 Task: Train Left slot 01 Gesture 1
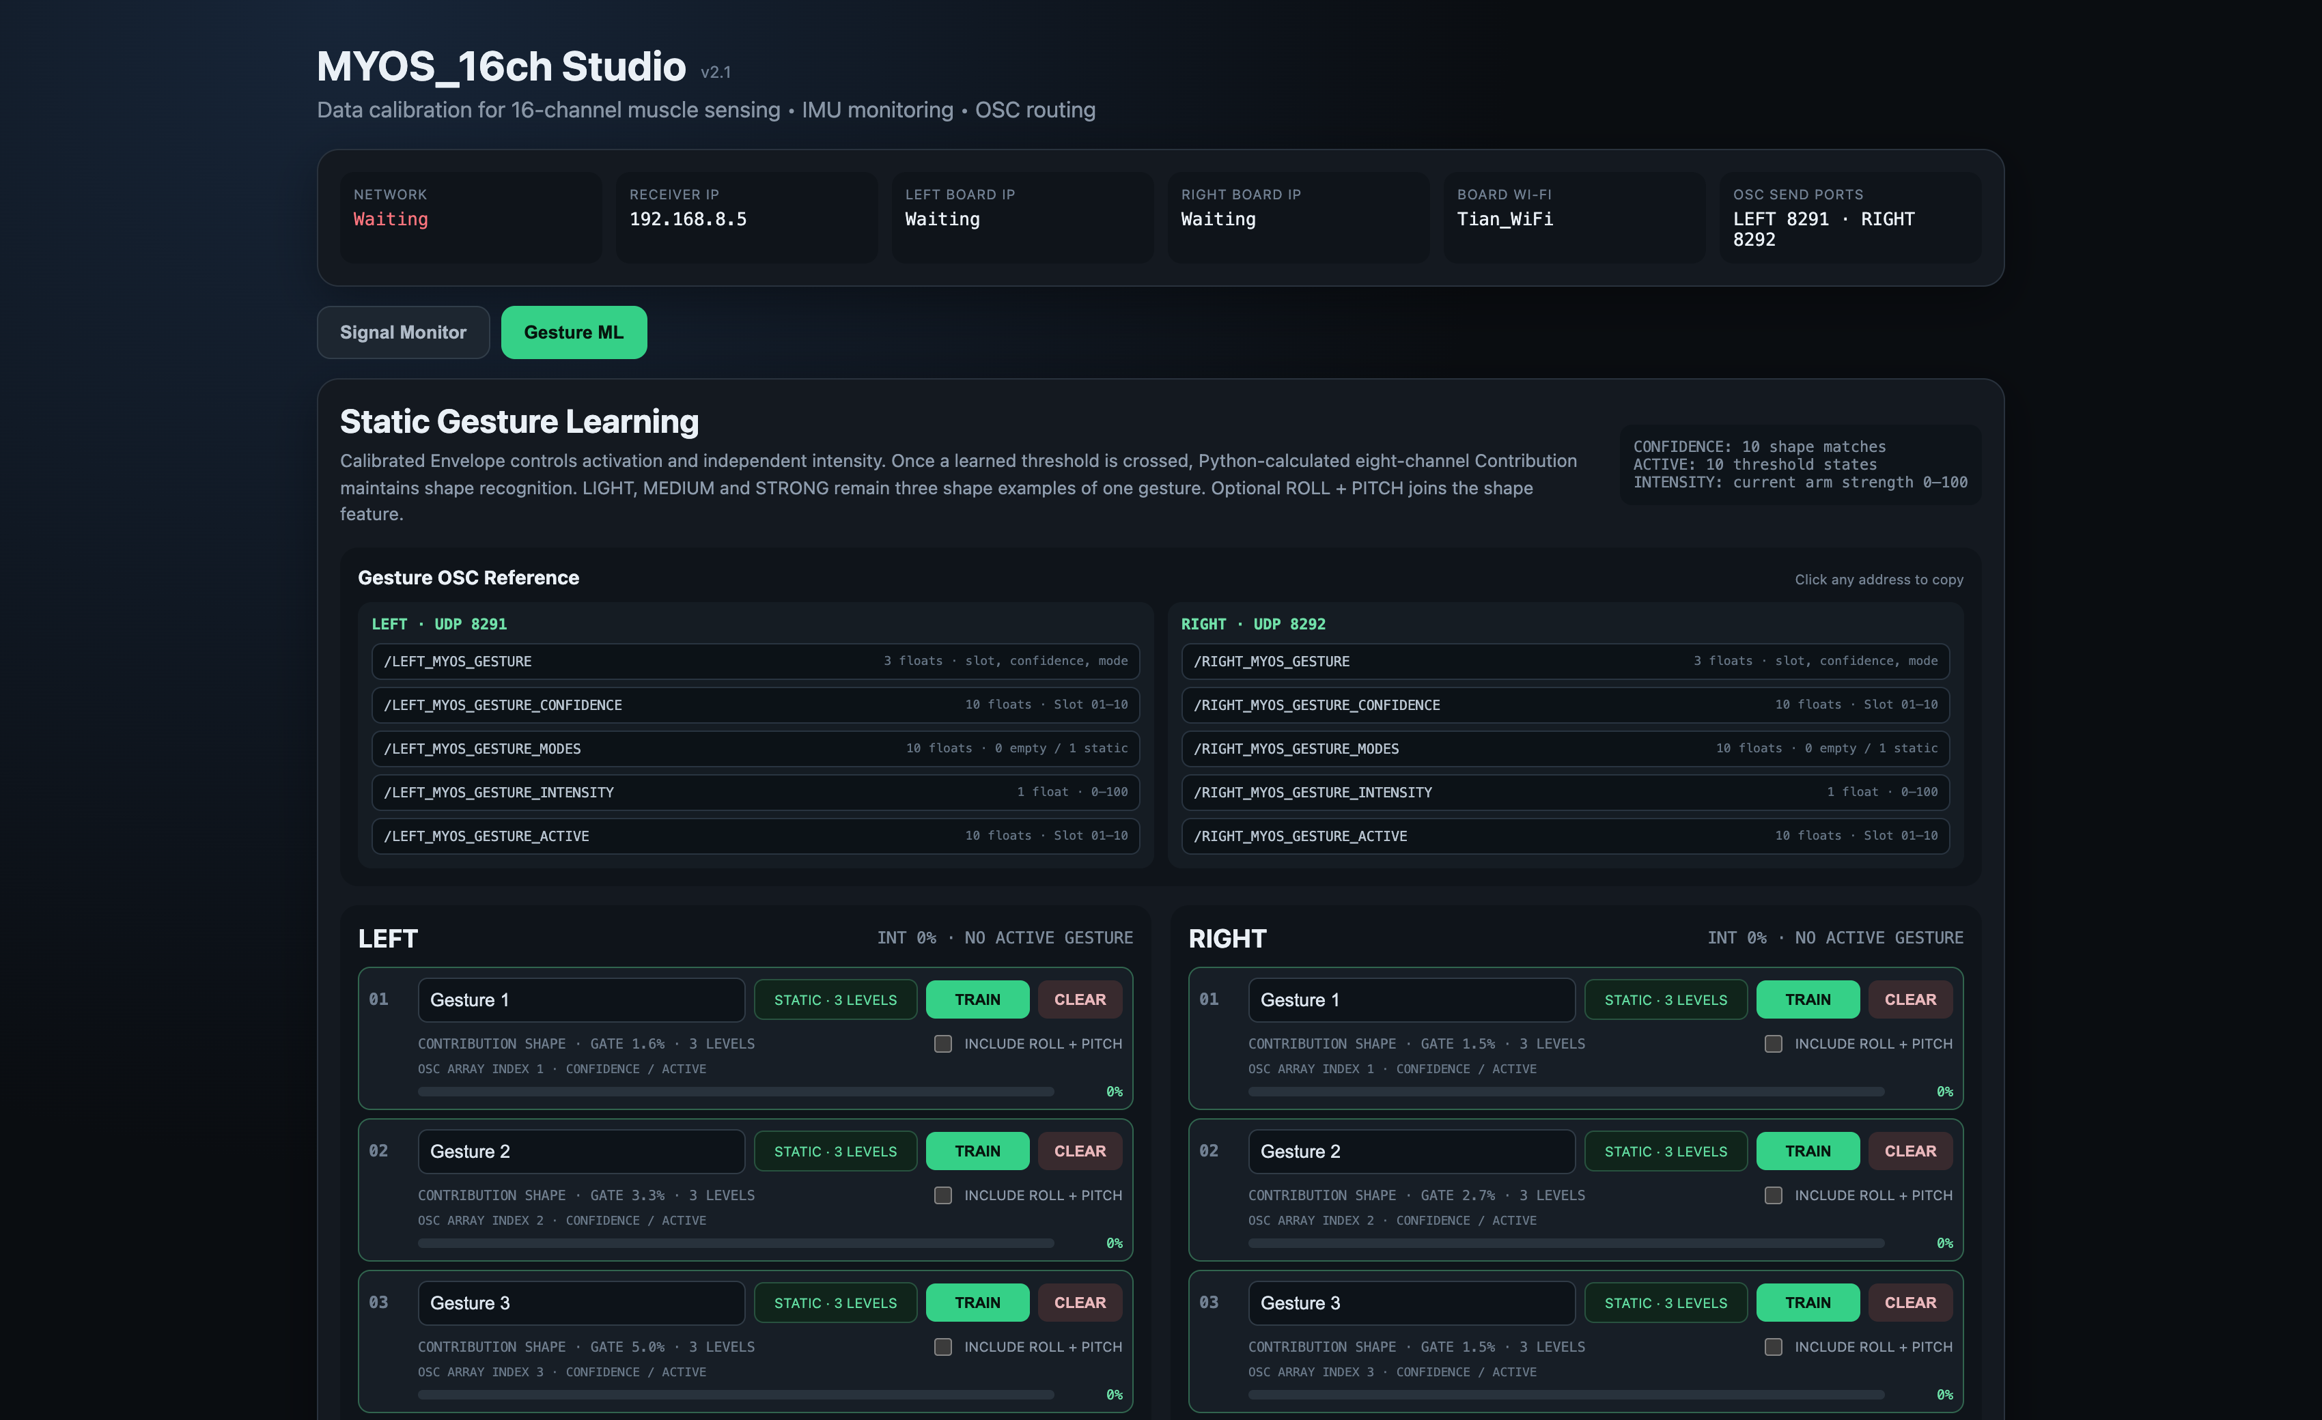click(x=977, y=999)
